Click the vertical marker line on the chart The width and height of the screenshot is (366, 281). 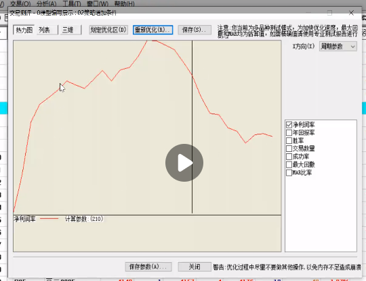pyautogui.click(x=192, y=127)
